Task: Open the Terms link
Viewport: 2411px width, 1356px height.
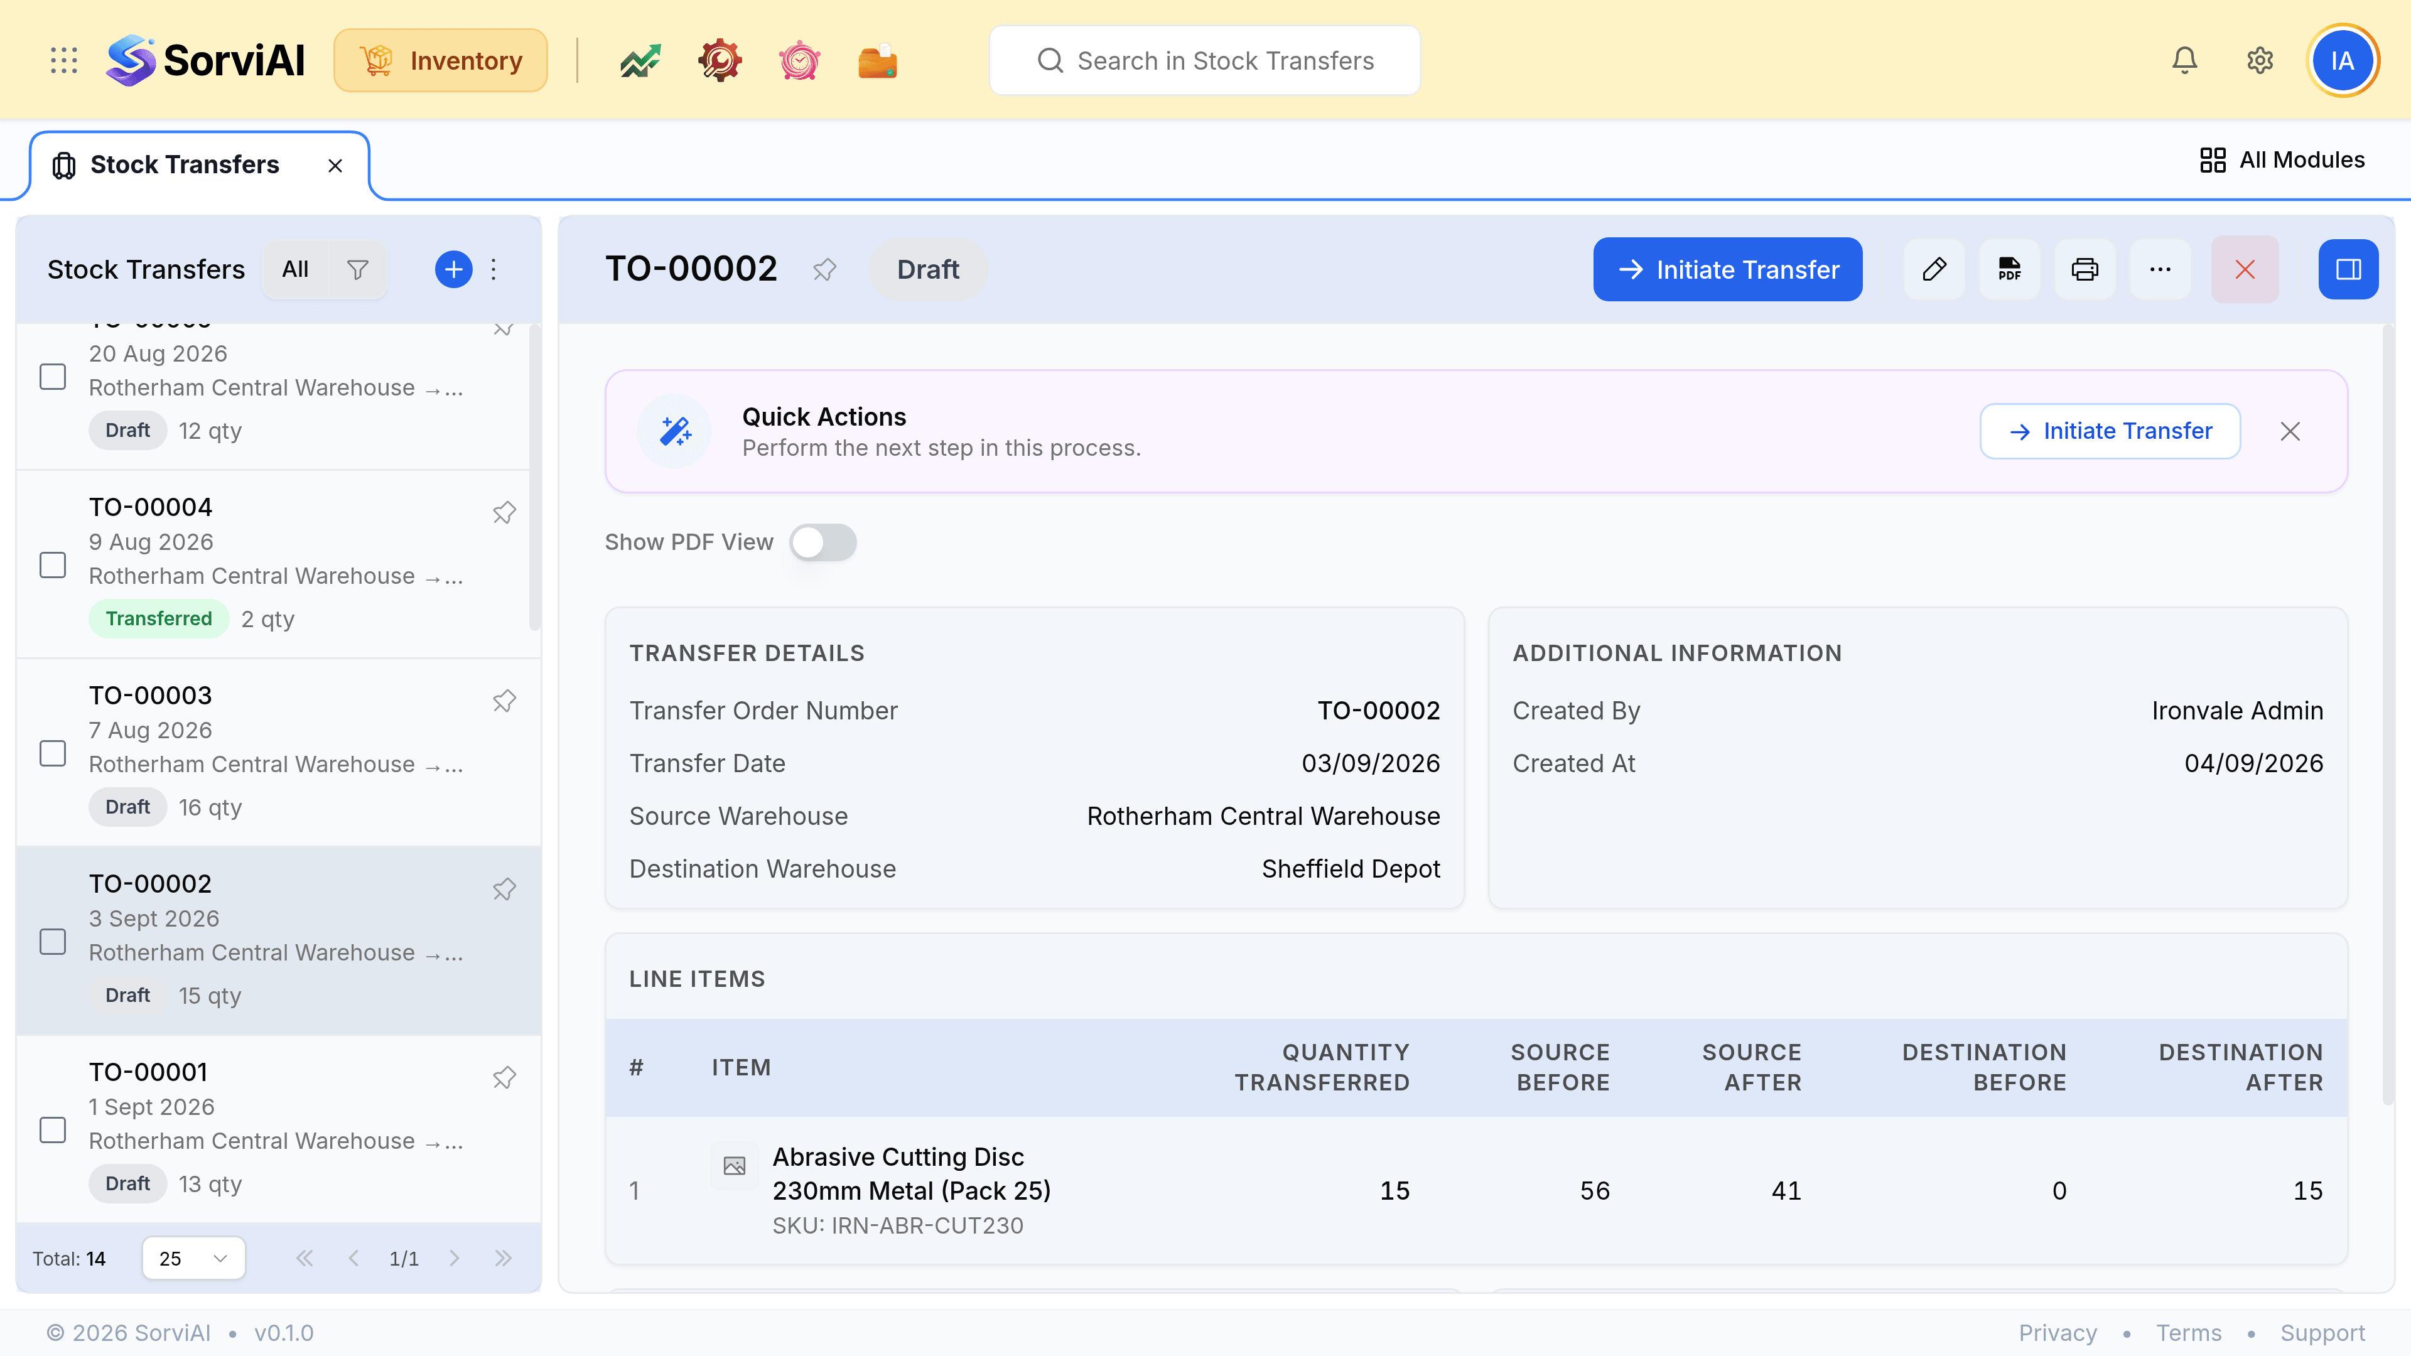Action: pos(2188,1333)
